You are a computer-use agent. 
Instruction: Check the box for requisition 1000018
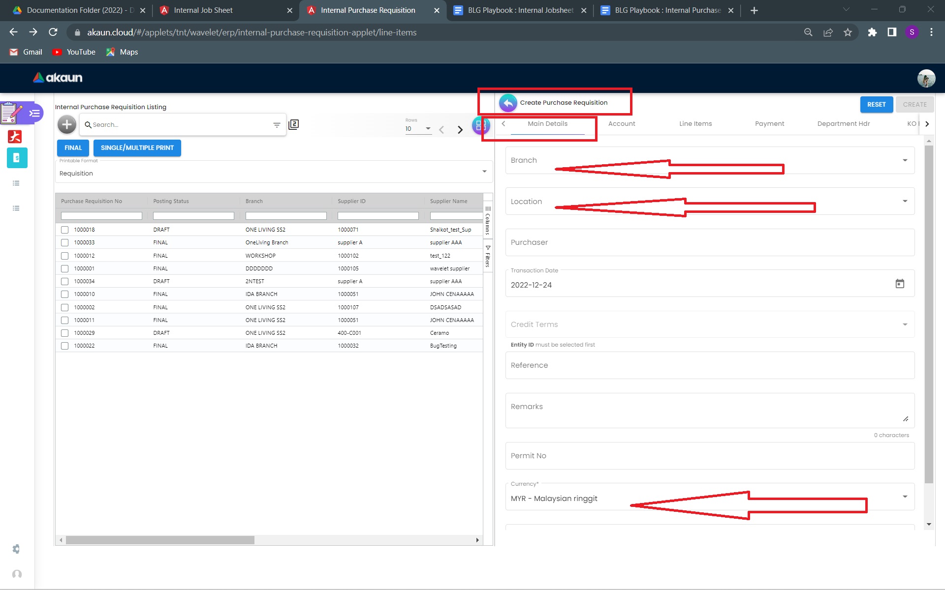pyautogui.click(x=64, y=230)
